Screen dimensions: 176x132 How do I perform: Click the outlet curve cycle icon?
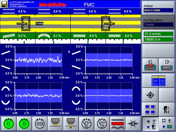point(102,124)
